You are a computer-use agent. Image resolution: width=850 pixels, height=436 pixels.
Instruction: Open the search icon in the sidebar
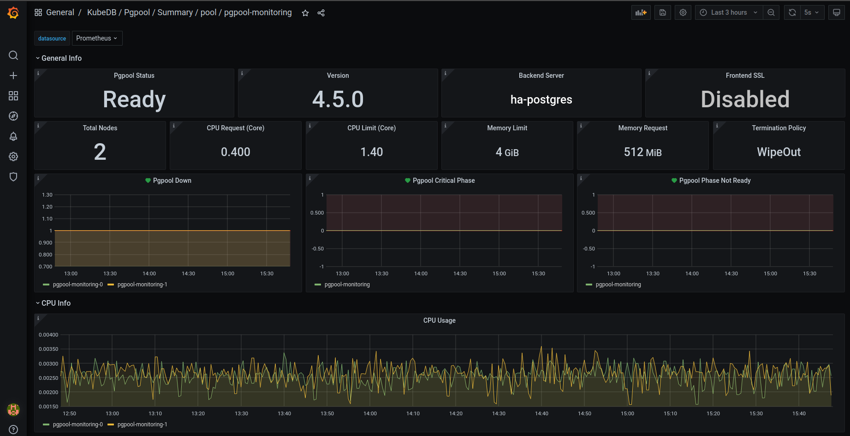[x=13, y=55]
